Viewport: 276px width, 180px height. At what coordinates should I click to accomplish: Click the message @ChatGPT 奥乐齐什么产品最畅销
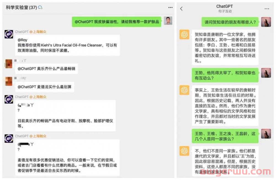click(x=46, y=68)
